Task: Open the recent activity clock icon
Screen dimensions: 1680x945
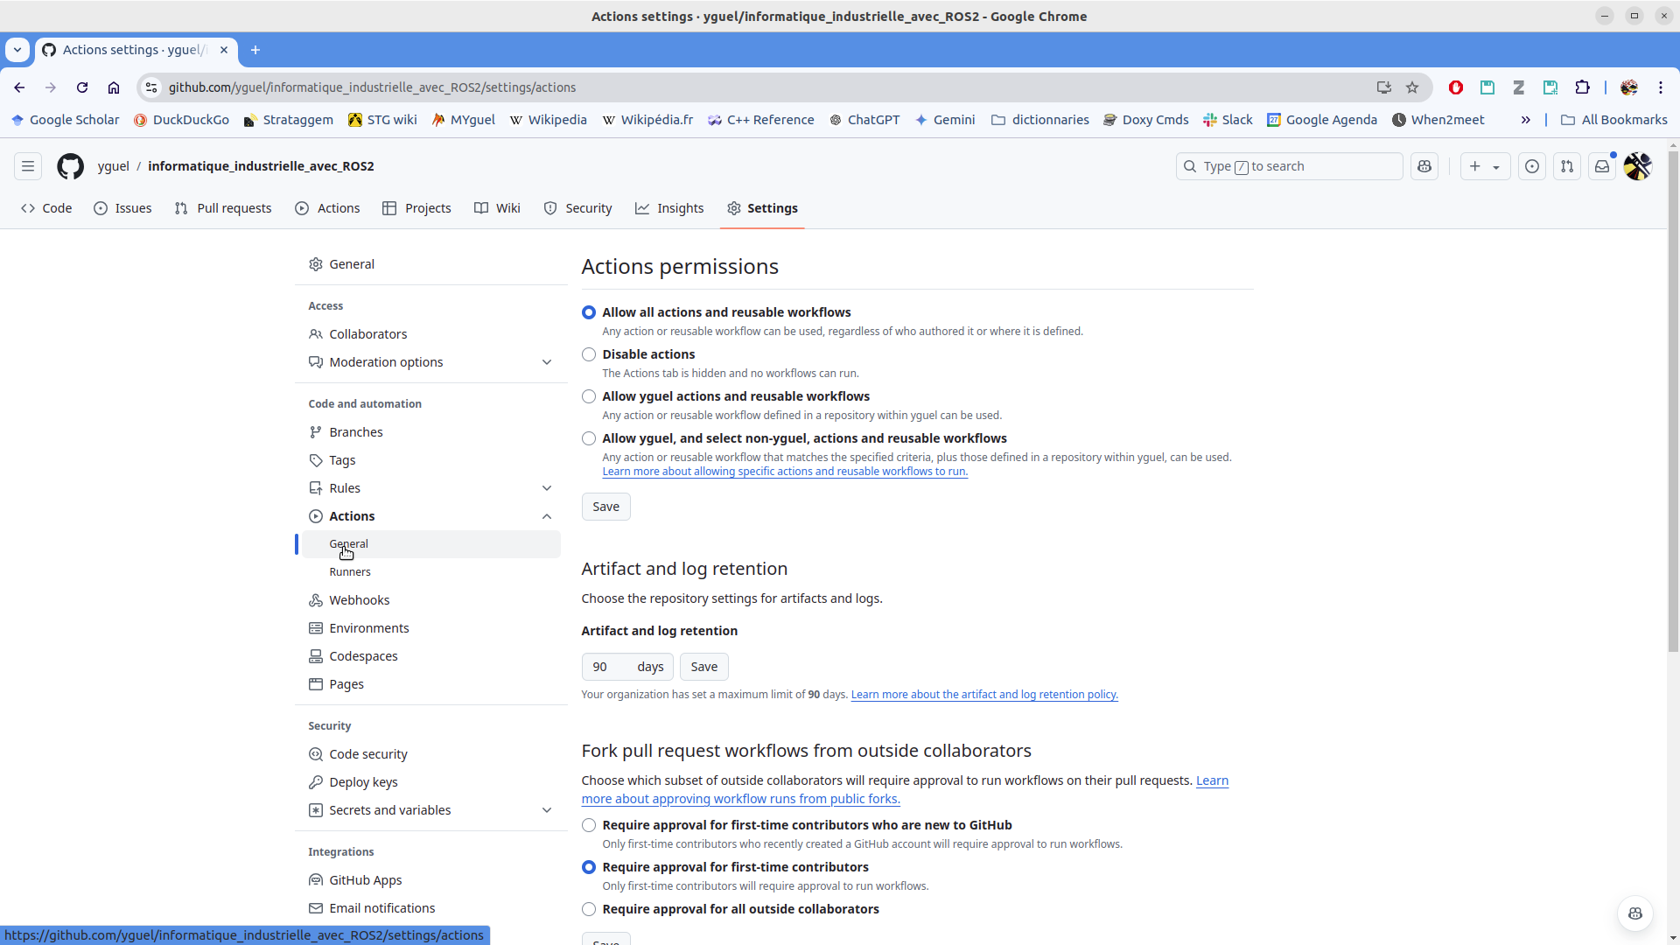Action: coord(1531,166)
